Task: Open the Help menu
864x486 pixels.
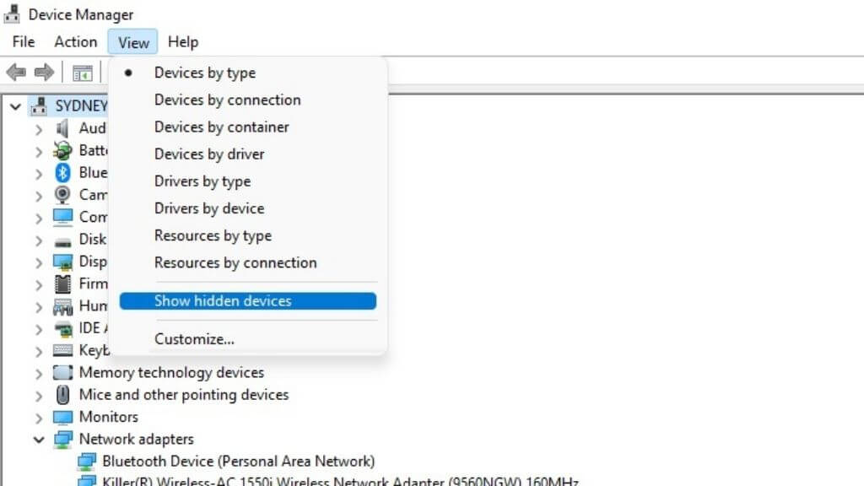Action: (182, 41)
